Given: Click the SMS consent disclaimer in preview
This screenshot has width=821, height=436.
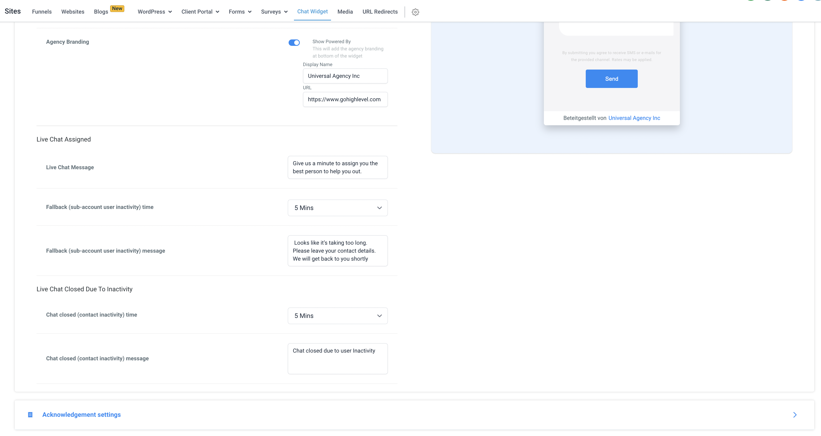Looking at the screenshot, I should pos(611,56).
